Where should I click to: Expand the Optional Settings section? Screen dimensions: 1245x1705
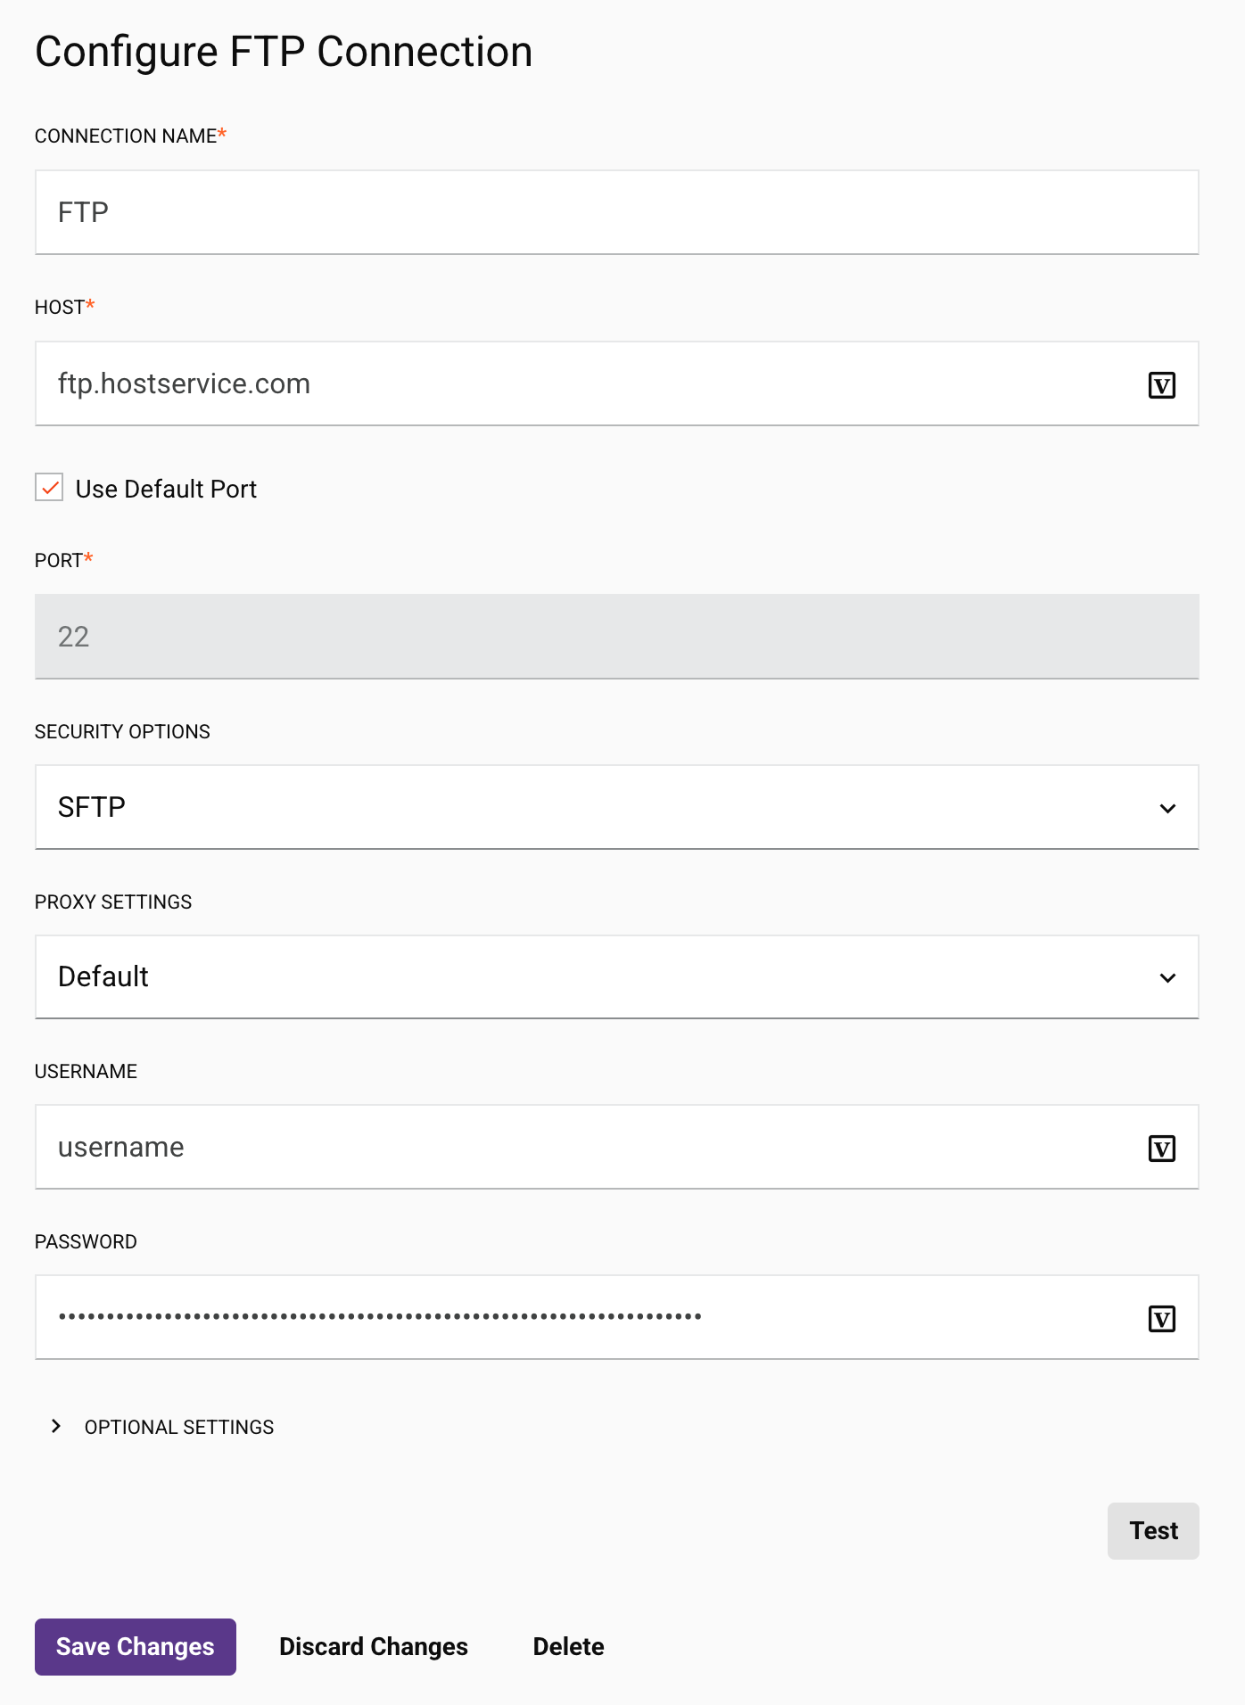point(178,1427)
